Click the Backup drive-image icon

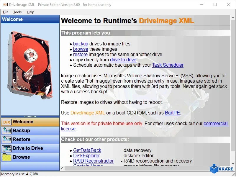tap(6, 130)
